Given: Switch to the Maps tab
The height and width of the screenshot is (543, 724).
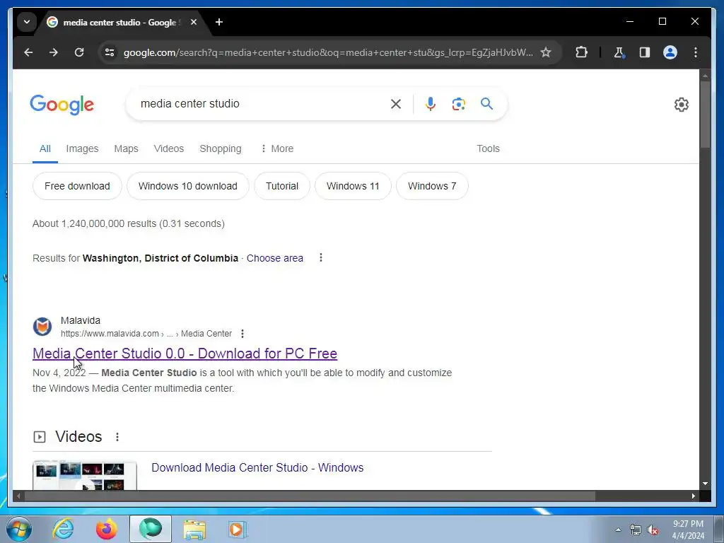Looking at the screenshot, I should point(126,148).
